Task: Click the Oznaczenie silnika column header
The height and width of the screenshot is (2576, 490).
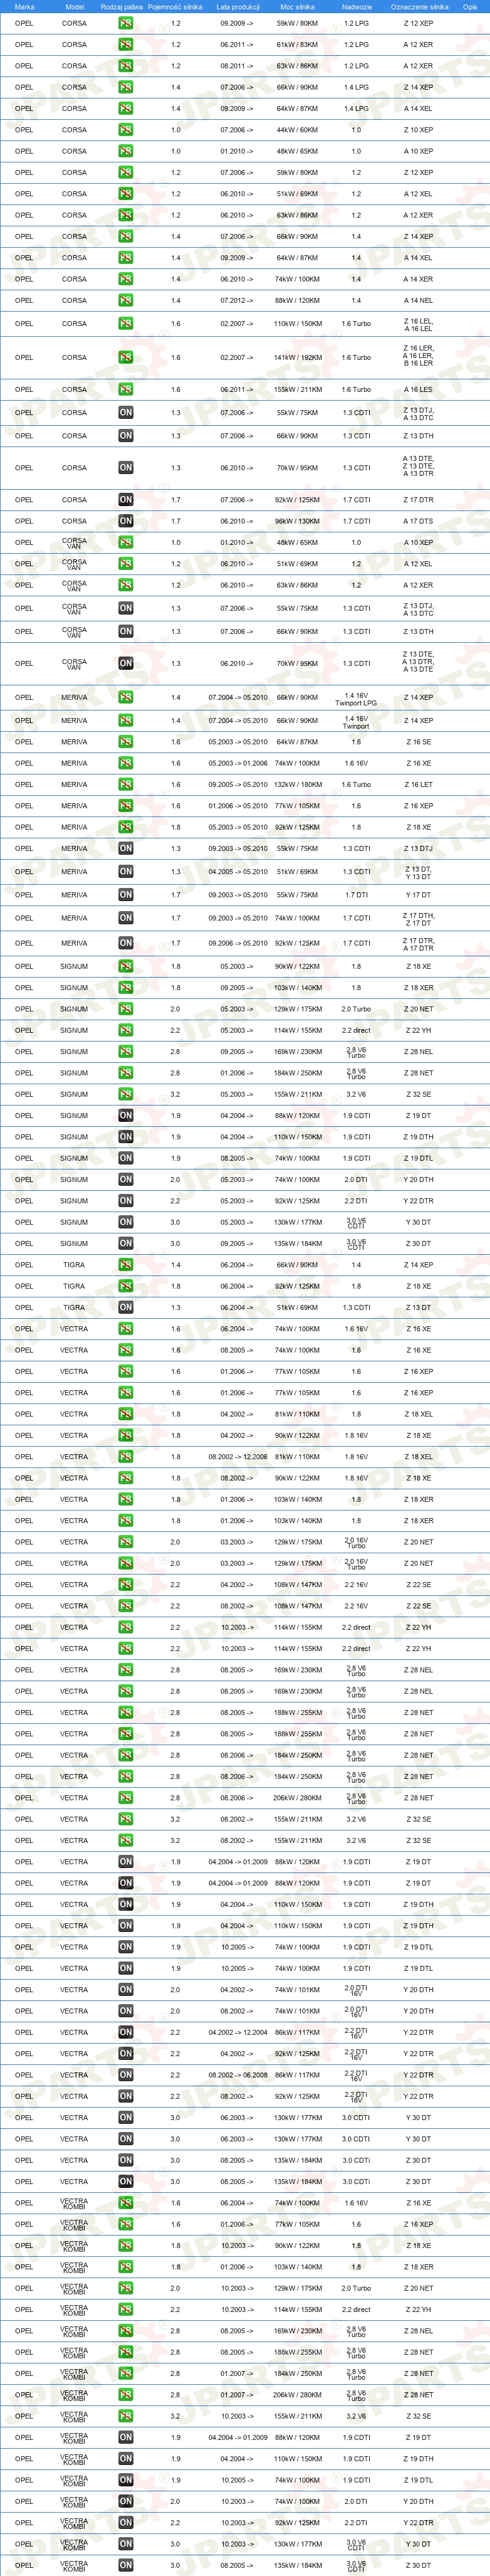Action: pos(419,7)
